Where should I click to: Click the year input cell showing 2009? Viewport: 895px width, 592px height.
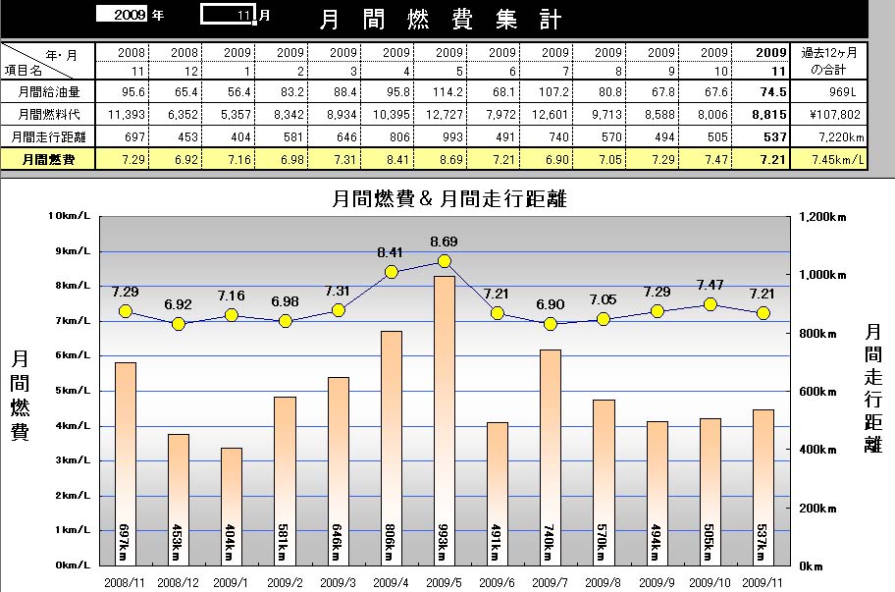pyautogui.click(x=126, y=16)
